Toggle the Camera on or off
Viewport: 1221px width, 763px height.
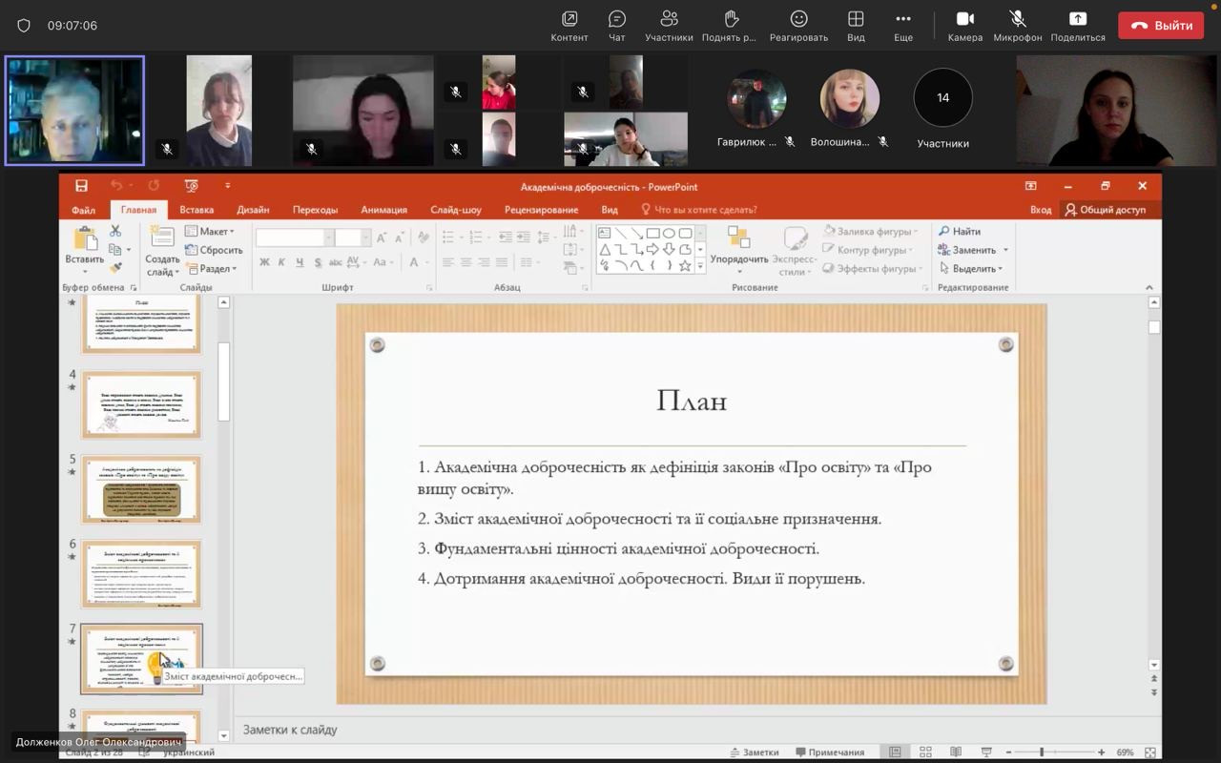[964, 25]
